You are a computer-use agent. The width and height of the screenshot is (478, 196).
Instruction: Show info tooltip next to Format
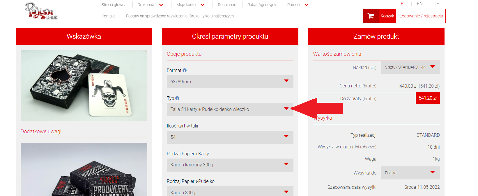[185, 70]
